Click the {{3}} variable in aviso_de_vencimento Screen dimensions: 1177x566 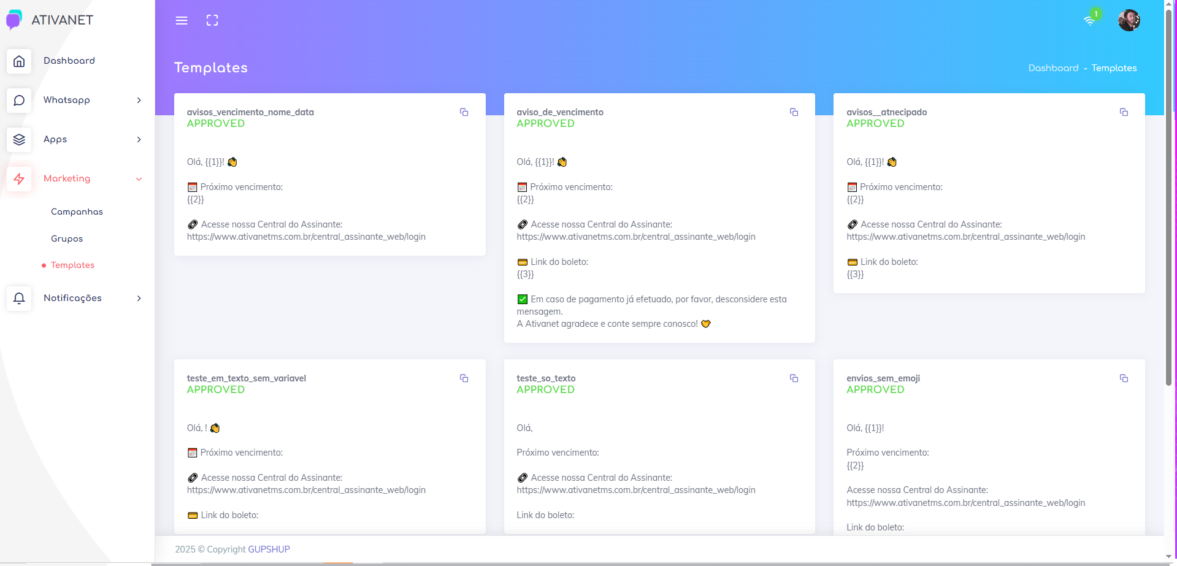coord(525,274)
